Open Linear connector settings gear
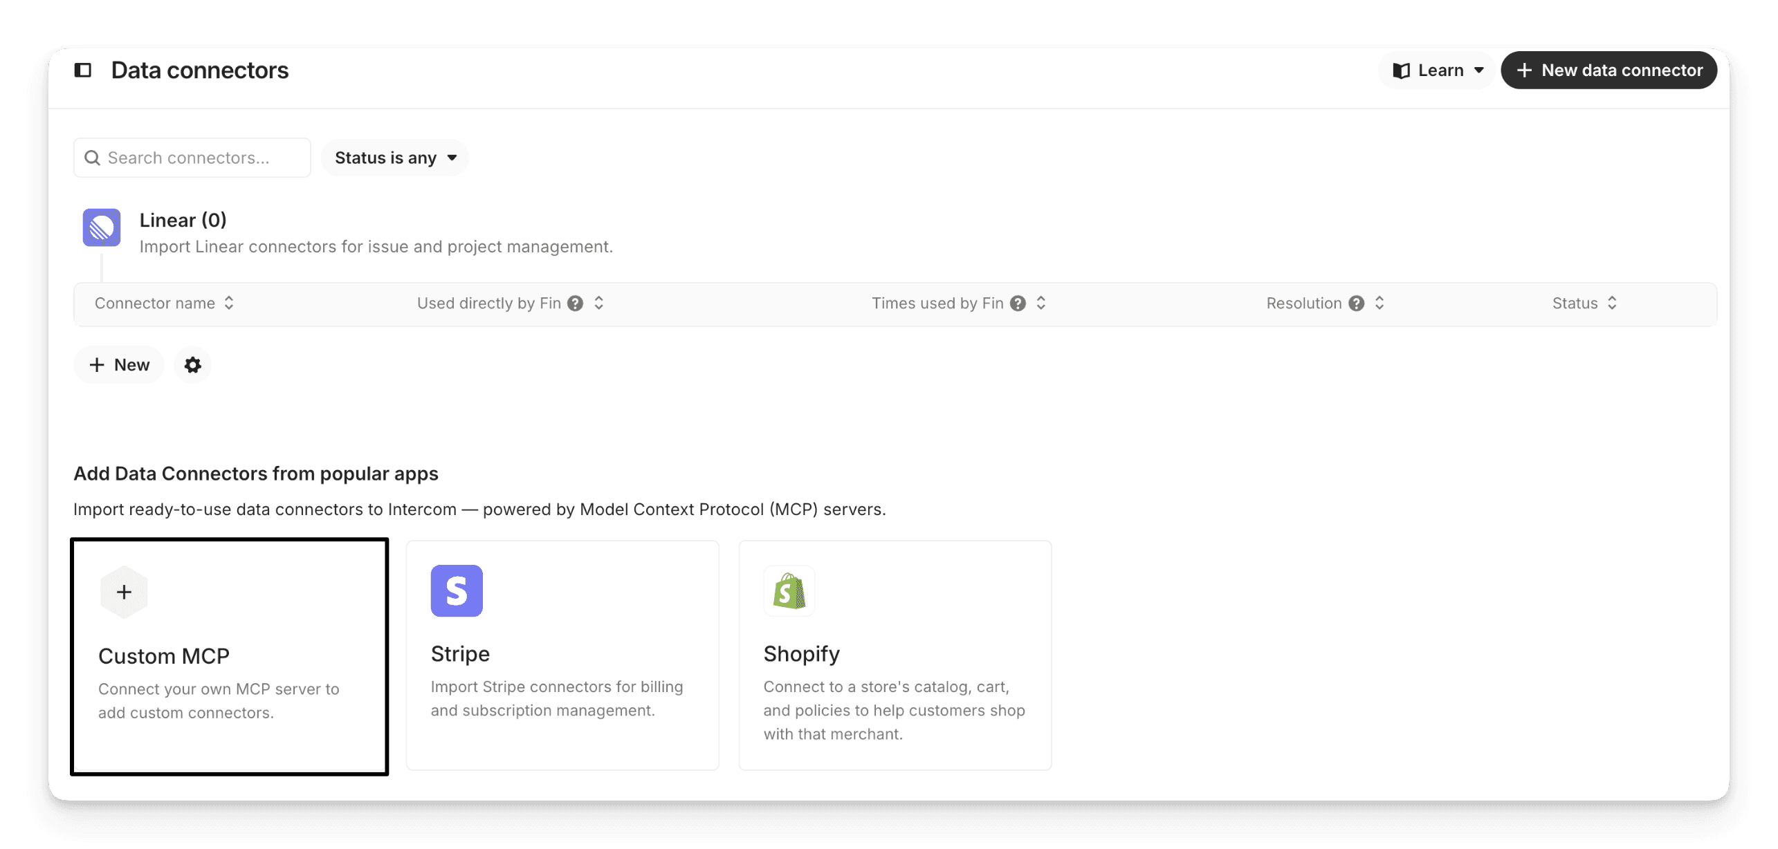The width and height of the screenshot is (1778, 849). click(x=192, y=365)
